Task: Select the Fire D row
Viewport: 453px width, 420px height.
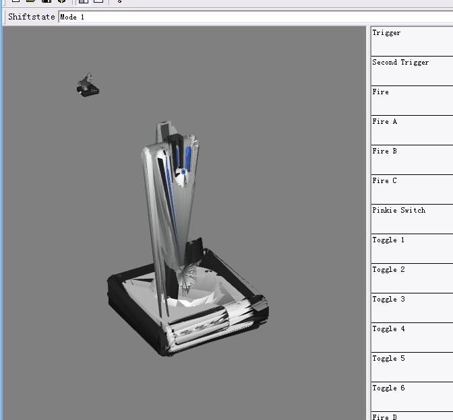Action: tap(411, 417)
